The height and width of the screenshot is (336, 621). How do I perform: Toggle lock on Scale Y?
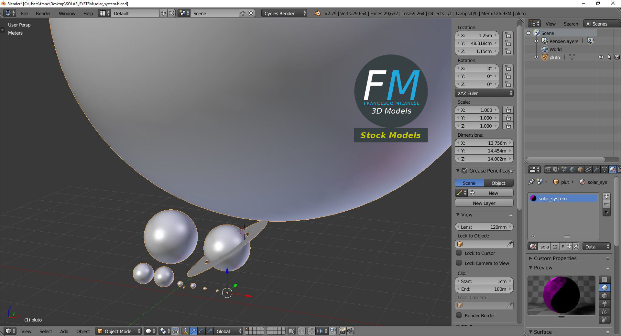pyautogui.click(x=508, y=118)
